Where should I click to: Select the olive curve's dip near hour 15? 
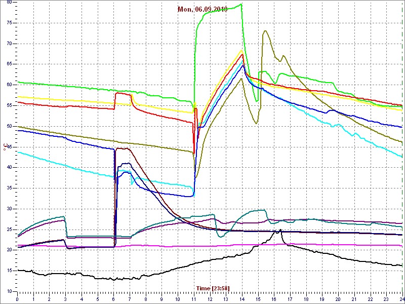(x=256, y=123)
